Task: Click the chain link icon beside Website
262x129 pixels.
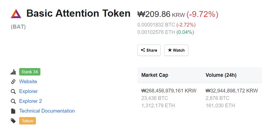Action: coord(13,82)
